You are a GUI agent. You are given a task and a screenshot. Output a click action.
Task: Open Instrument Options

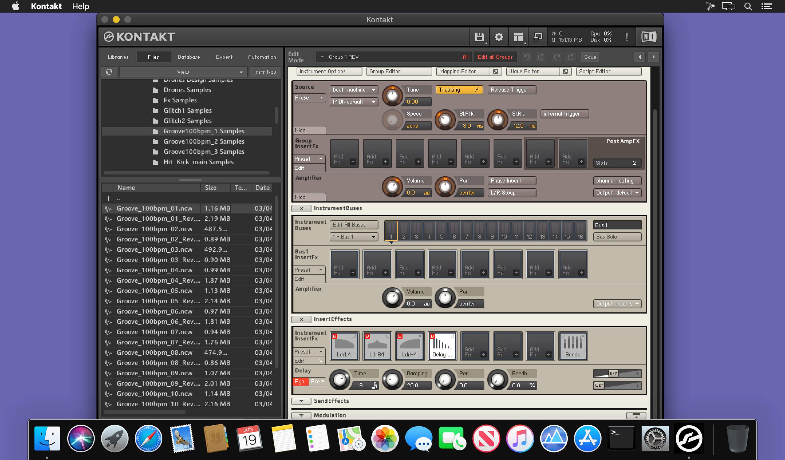(x=329, y=72)
